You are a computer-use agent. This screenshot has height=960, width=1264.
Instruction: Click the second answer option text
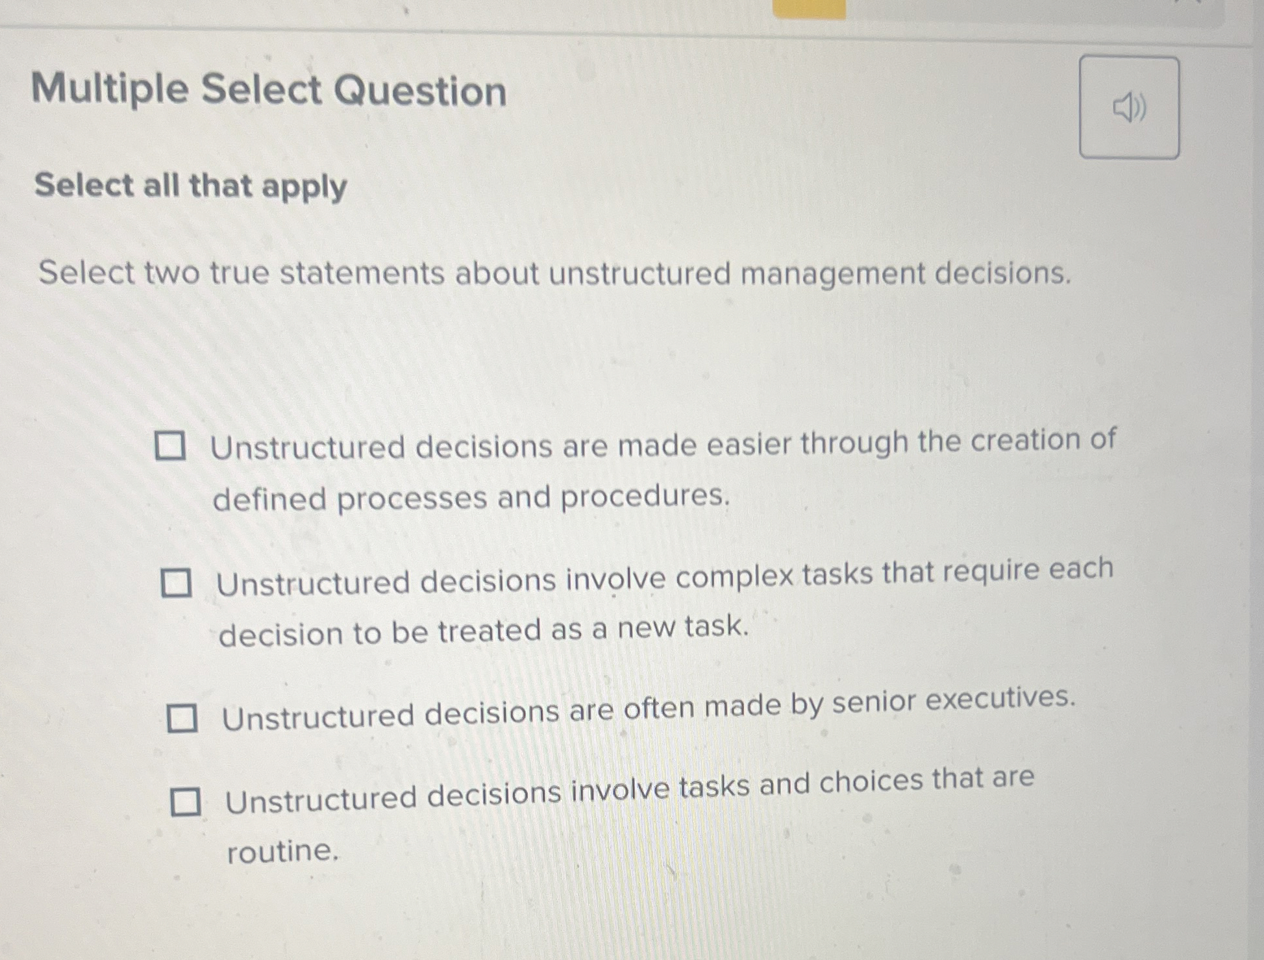(x=662, y=582)
